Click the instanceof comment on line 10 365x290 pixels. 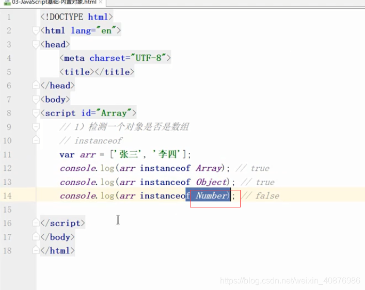[91, 140]
